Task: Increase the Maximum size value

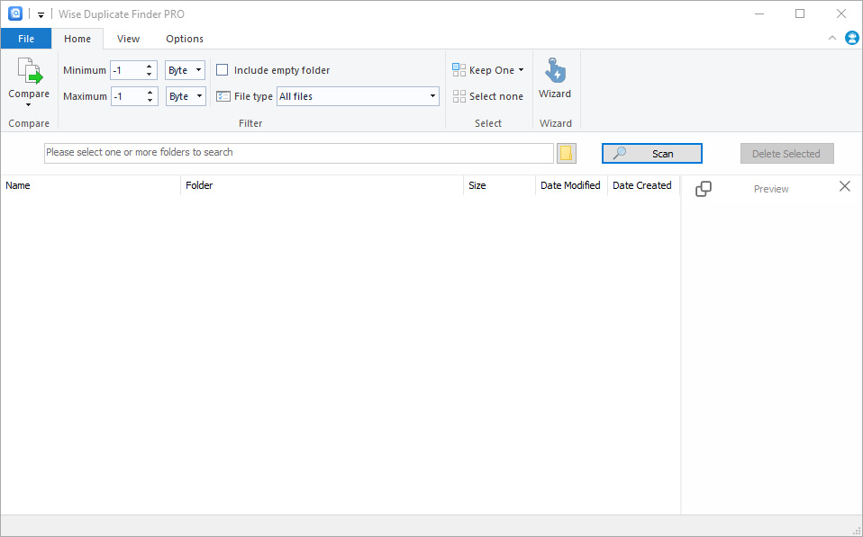Action: (150, 93)
